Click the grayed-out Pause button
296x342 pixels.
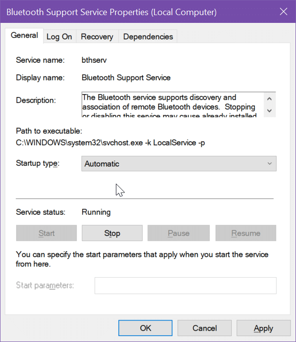tap(179, 233)
